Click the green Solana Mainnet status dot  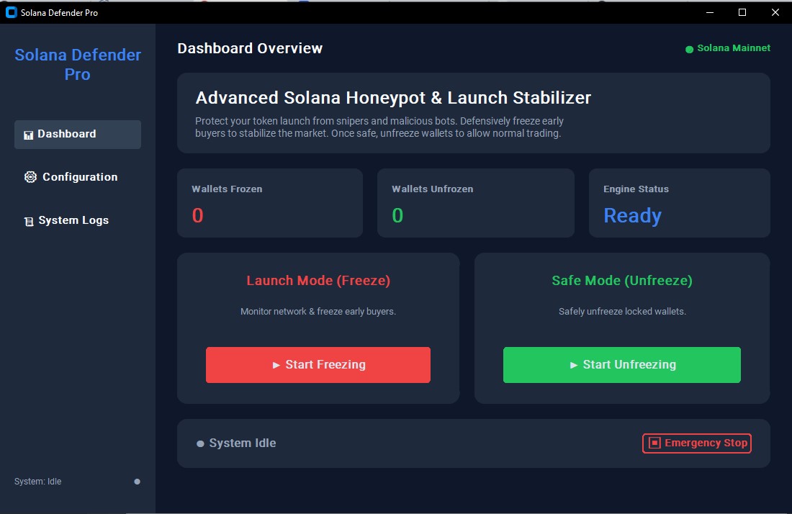[688, 48]
